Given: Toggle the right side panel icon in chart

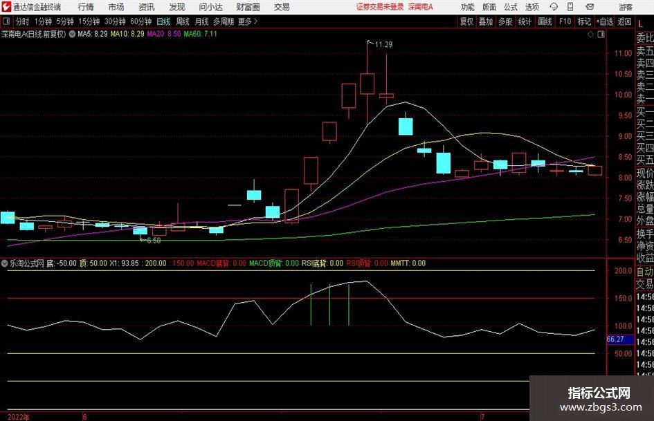Looking at the screenshot, I should pyautogui.click(x=601, y=35).
